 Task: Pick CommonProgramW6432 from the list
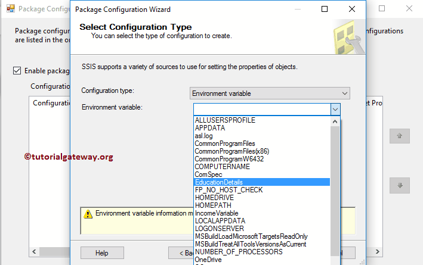pos(262,159)
